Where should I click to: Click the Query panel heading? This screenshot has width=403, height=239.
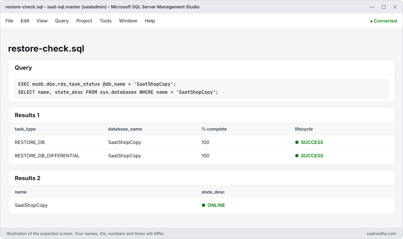click(23, 68)
